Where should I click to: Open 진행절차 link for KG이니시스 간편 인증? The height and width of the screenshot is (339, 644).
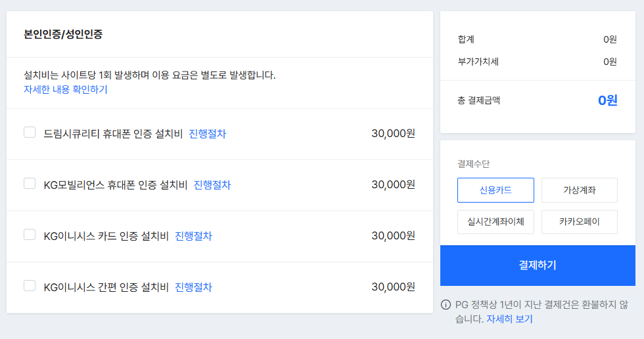coord(193,287)
